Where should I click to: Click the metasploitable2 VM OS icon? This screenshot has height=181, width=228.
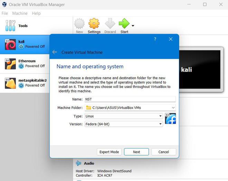(10, 83)
